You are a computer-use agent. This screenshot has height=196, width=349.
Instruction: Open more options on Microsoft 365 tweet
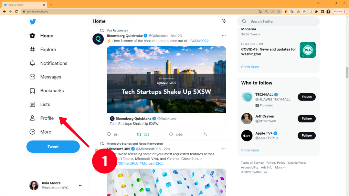tap(224, 149)
